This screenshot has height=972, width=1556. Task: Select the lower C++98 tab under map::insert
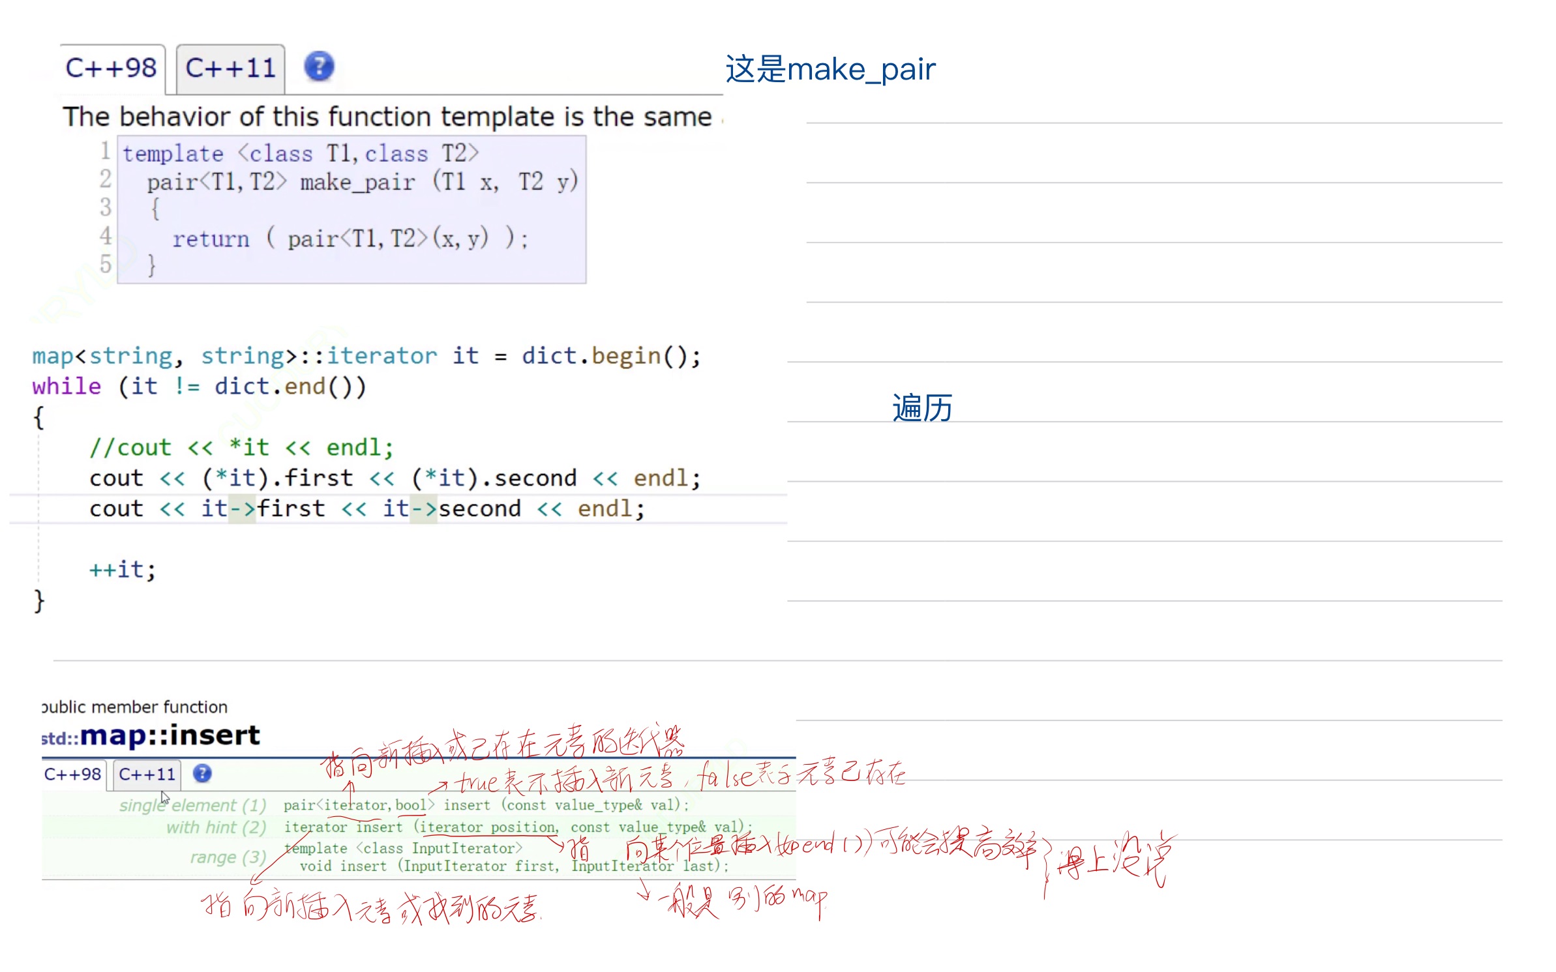click(72, 774)
